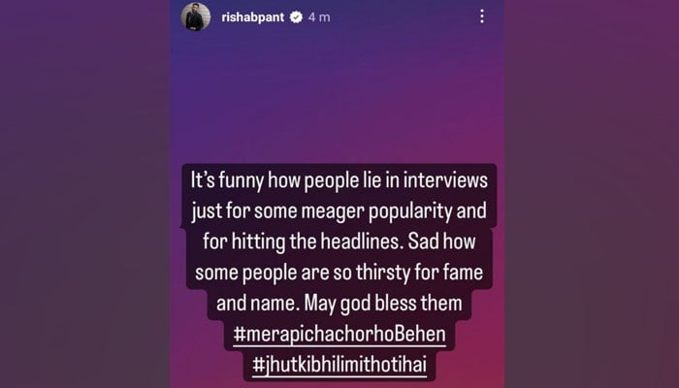Click the blurred background left of the story
This screenshot has height=388, width=679.
click(84, 194)
